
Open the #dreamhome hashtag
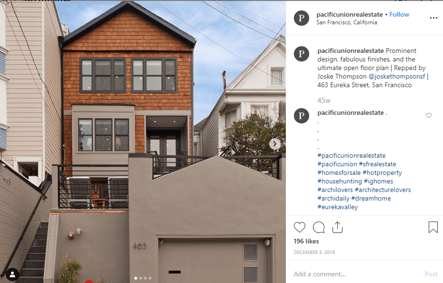(x=371, y=199)
